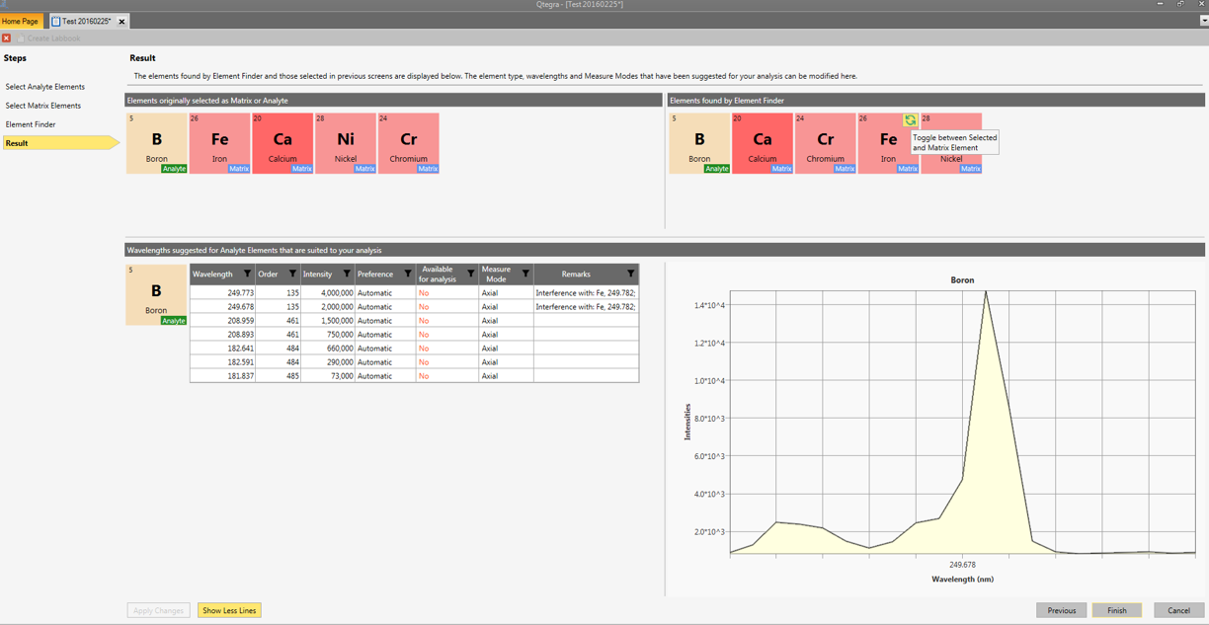1209x625 pixels.
Task: Click the Wavelength column filter funnel icon
Action: [x=247, y=273]
